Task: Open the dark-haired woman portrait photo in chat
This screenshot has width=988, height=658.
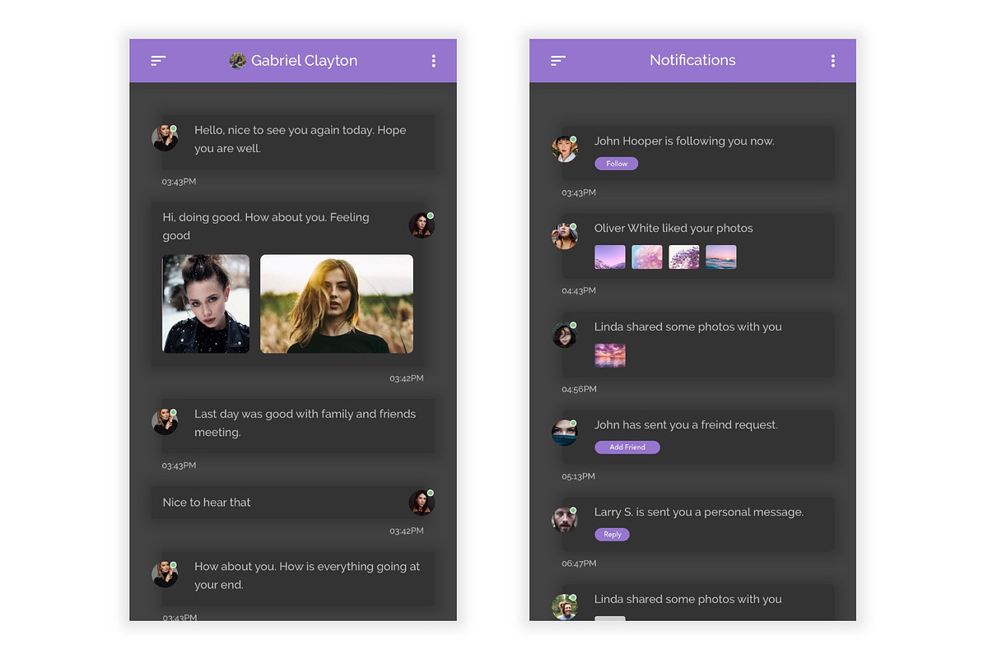Action: pos(206,304)
